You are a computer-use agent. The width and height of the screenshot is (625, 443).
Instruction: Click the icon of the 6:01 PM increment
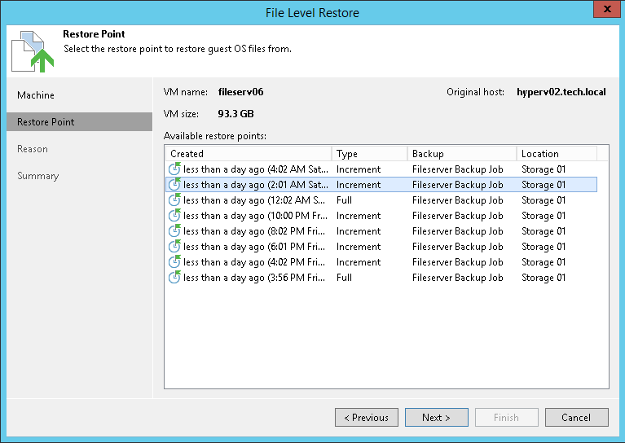point(174,247)
